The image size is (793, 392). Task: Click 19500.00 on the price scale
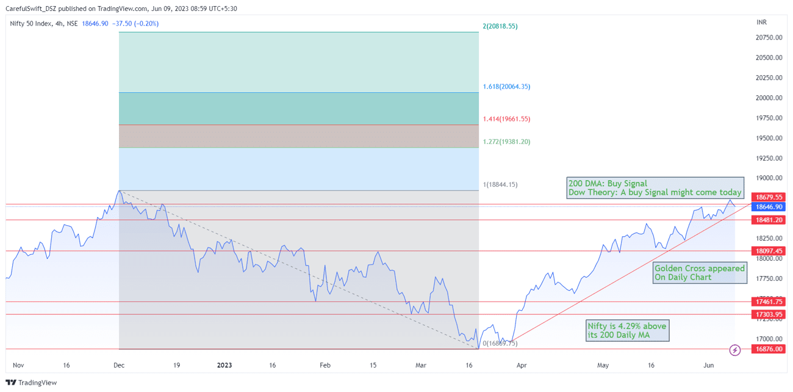pyautogui.click(x=769, y=139)
